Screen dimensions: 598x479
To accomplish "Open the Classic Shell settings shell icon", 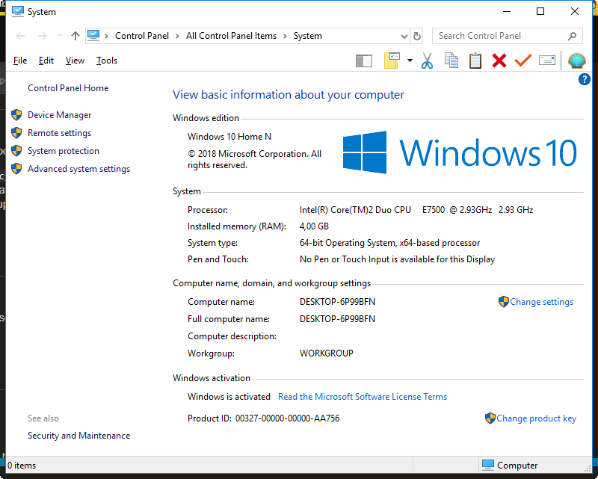I will [x=576, y=61].
